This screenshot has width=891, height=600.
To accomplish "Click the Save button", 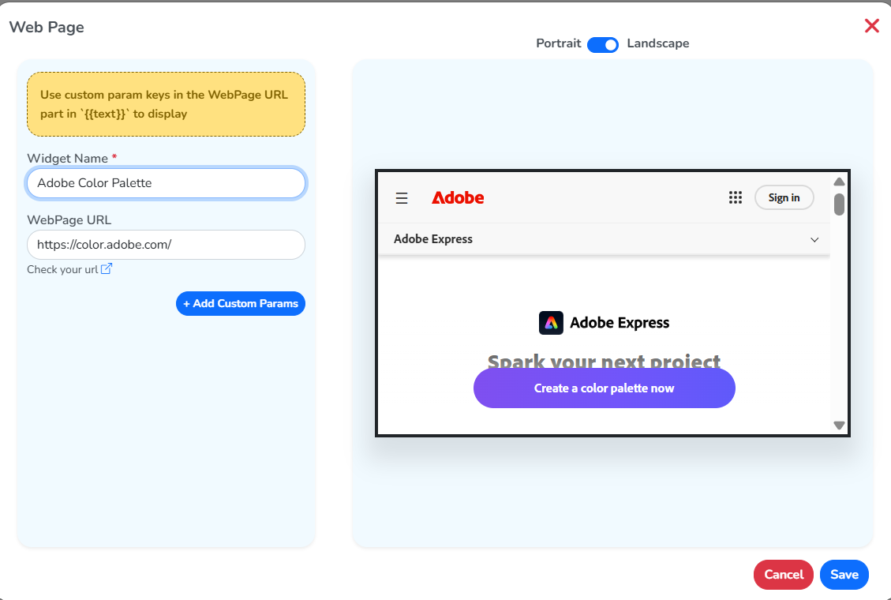I will [844, 575].
